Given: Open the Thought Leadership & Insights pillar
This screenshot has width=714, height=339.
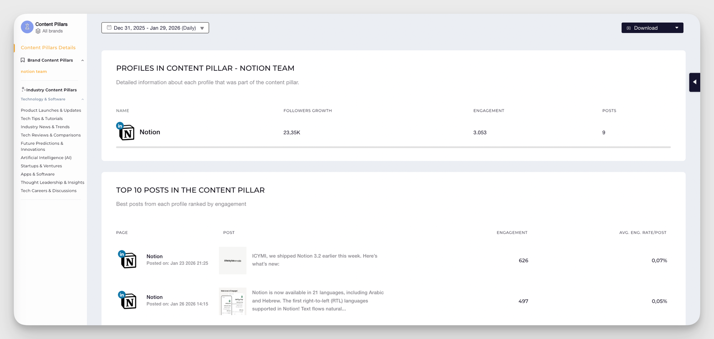Looking at the screenshot, I should tap(52, 182).
